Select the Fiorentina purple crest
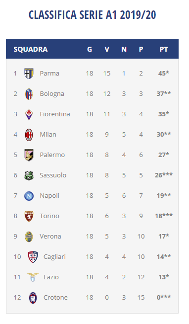 29,114
